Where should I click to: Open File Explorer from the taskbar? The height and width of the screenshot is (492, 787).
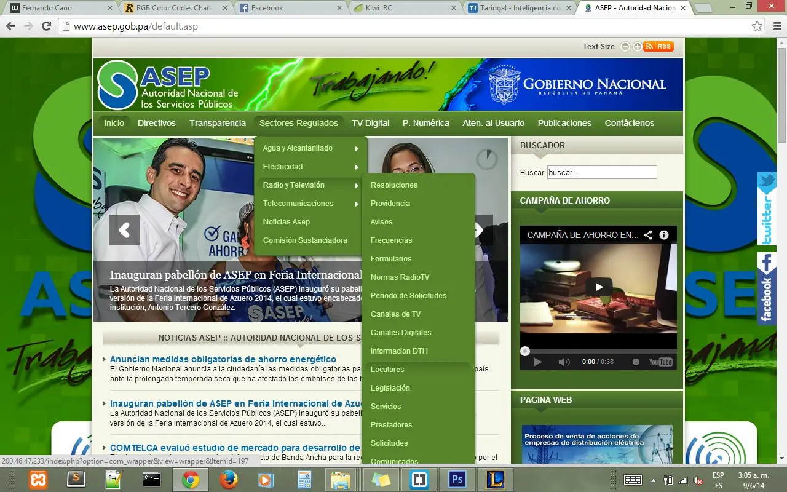[340, 479]
